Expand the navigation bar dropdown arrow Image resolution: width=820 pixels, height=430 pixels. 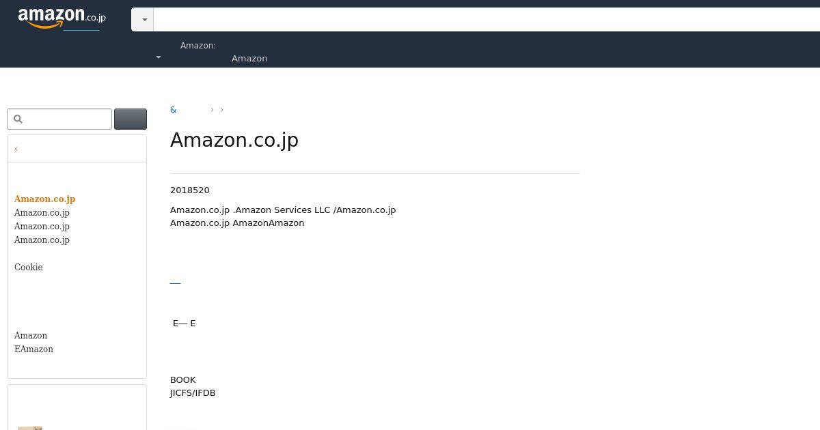coord(159,57)
